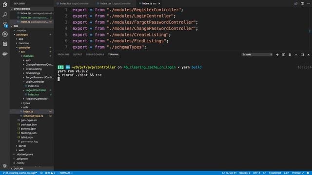Open schema.json in the file tree

tap(28, 129)
